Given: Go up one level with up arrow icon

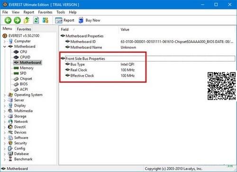Looking at the screenshot, I should tap(27, 20).
